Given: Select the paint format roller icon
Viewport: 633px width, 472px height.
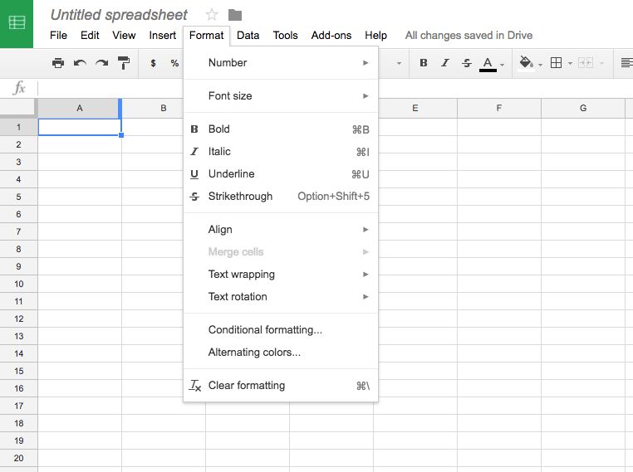Looking at the screenshot, I should [124, 63].
